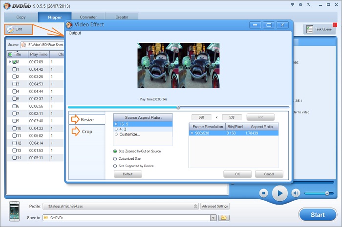
Task: Open the settings gear in title bar
Action: click(x=300, y=4)
